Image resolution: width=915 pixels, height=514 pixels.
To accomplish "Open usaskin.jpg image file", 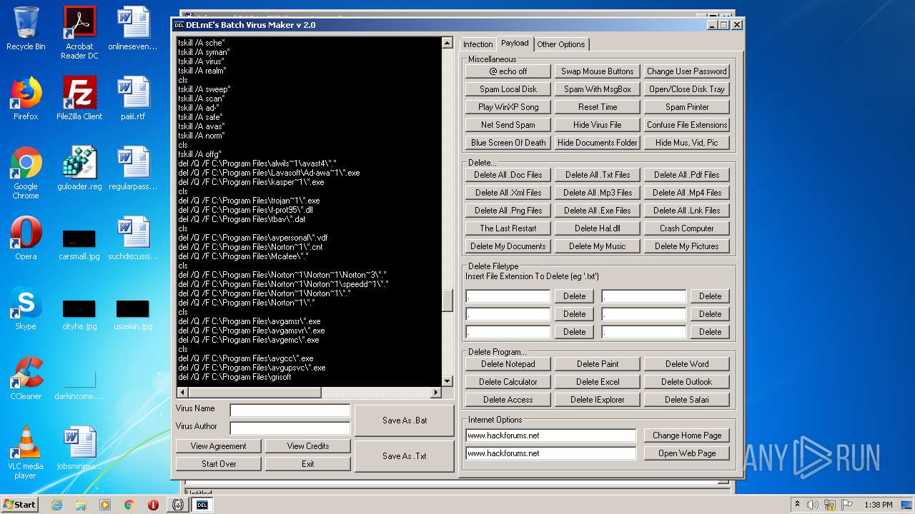I will 133,313.
